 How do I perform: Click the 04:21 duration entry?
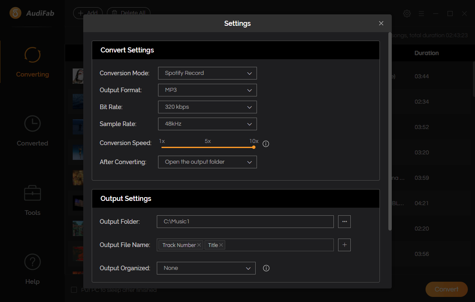click(x=422, y=203)
